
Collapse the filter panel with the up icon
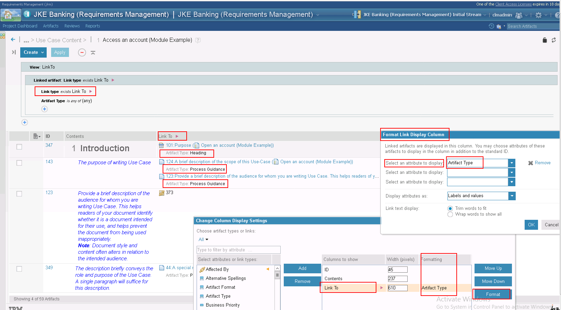[x=93, y=52]
